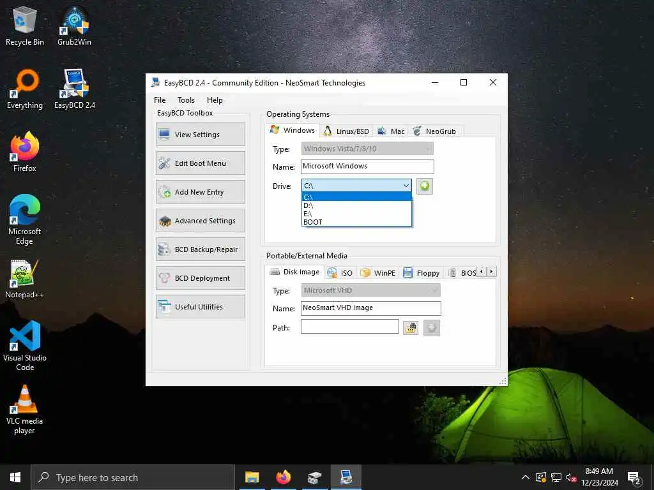Screen dimensions: 654x490
Task: Select the Floppy tab
Action: [x=422, y=273]
